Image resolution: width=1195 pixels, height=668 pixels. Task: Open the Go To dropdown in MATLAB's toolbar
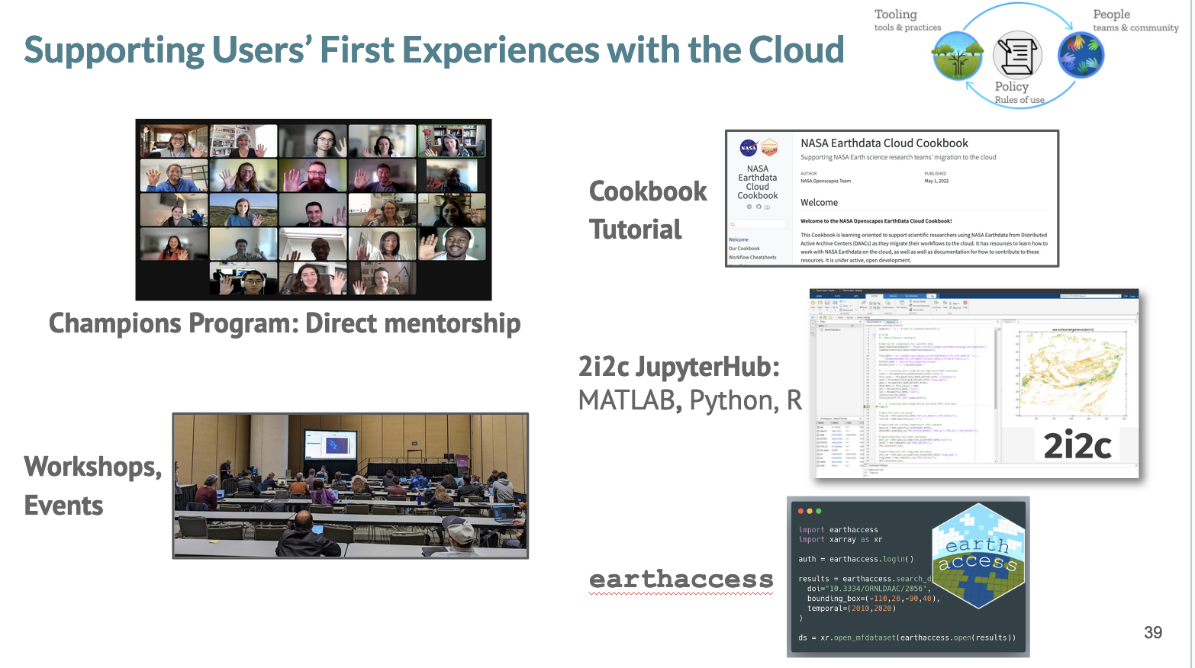[x=835, y=305]
